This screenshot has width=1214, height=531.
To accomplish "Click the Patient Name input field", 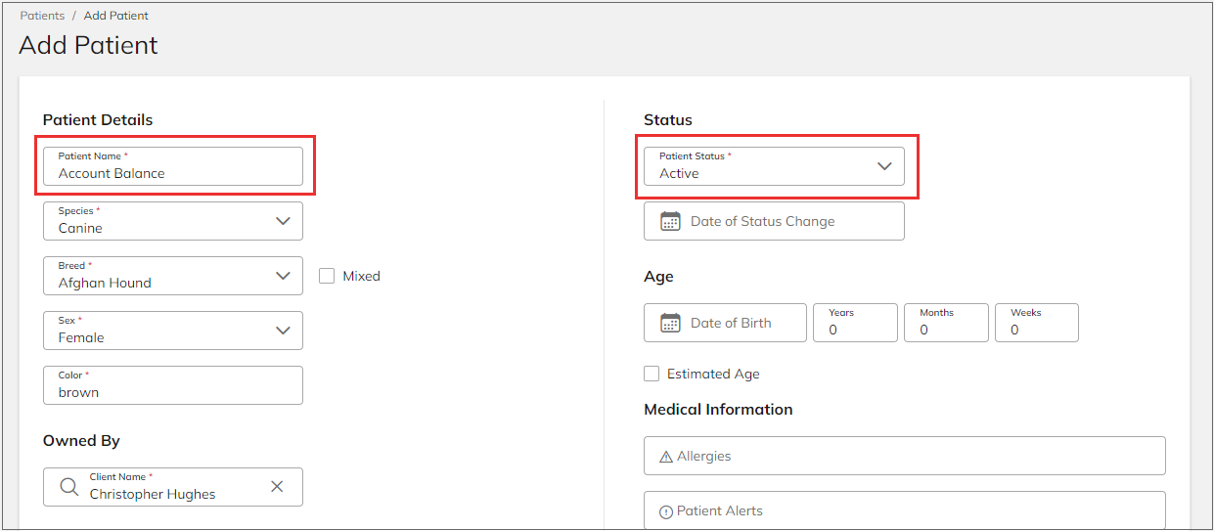I will click(173, 166).
